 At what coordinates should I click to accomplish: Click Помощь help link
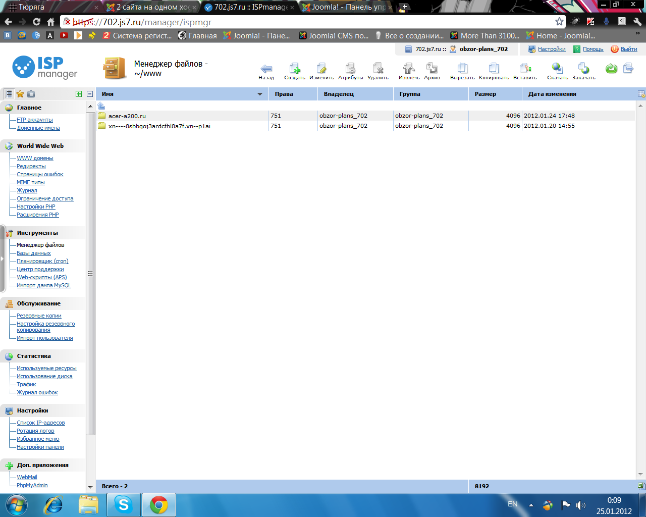[593, 49]
